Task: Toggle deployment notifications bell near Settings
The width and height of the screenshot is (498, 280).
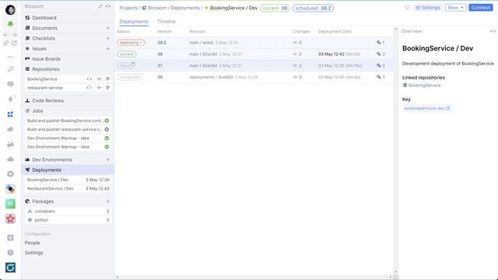Action: click(407, 8)
